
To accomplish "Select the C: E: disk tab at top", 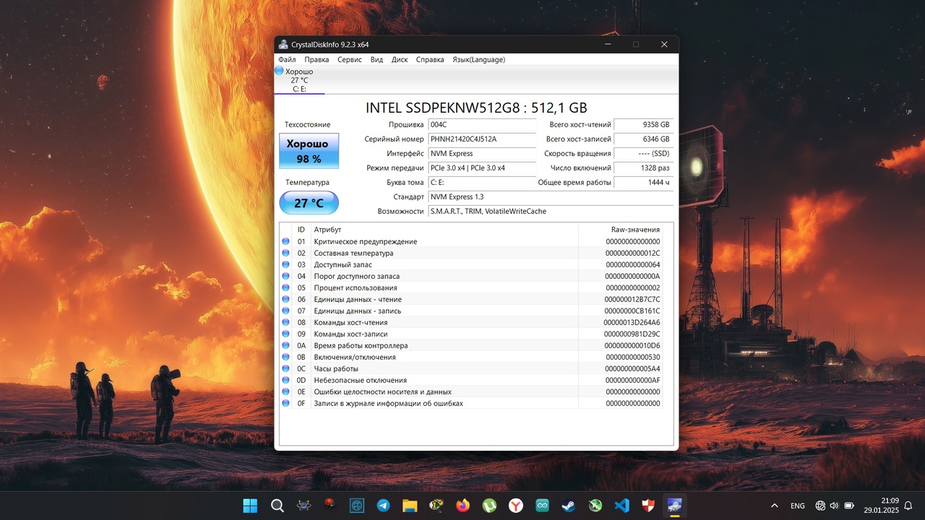I will (x=299, y=80).
